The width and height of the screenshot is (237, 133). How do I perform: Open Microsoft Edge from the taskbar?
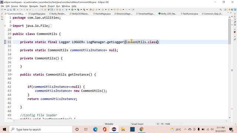pyautogui.click(x=95, y=129)
